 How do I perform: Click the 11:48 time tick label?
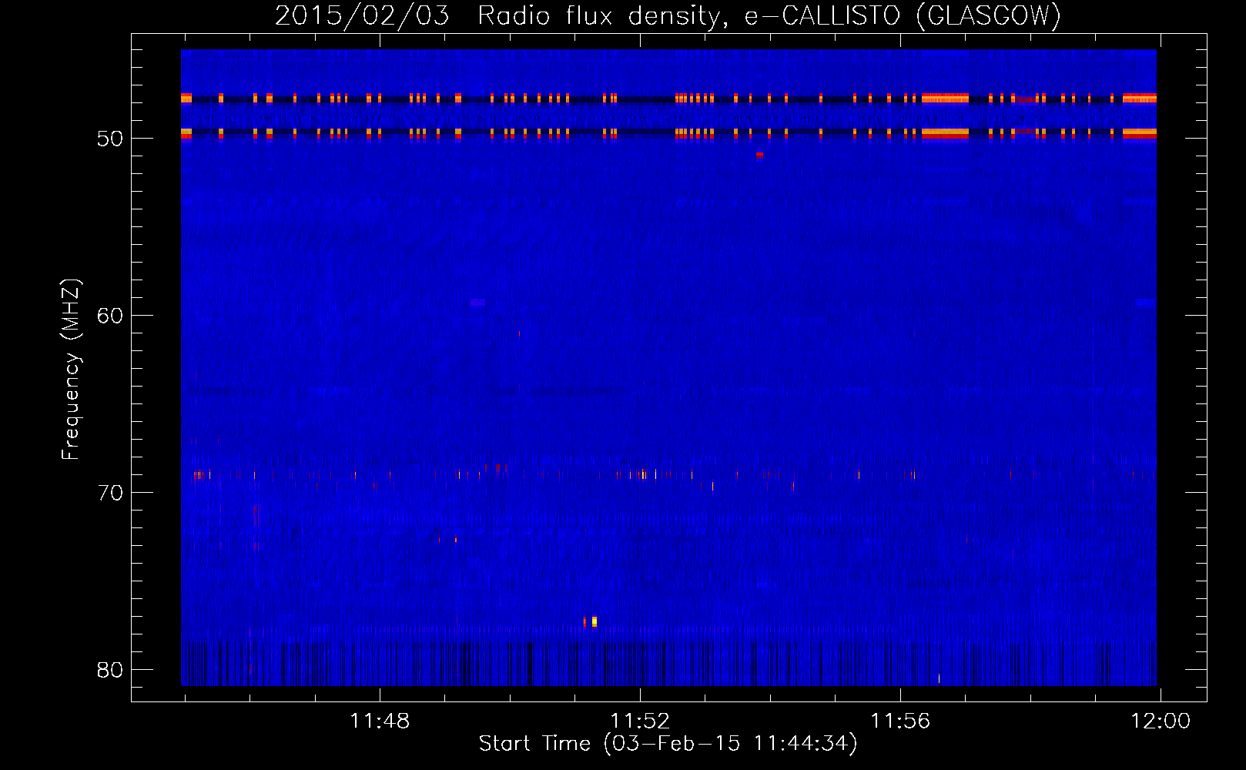point(380,721)
